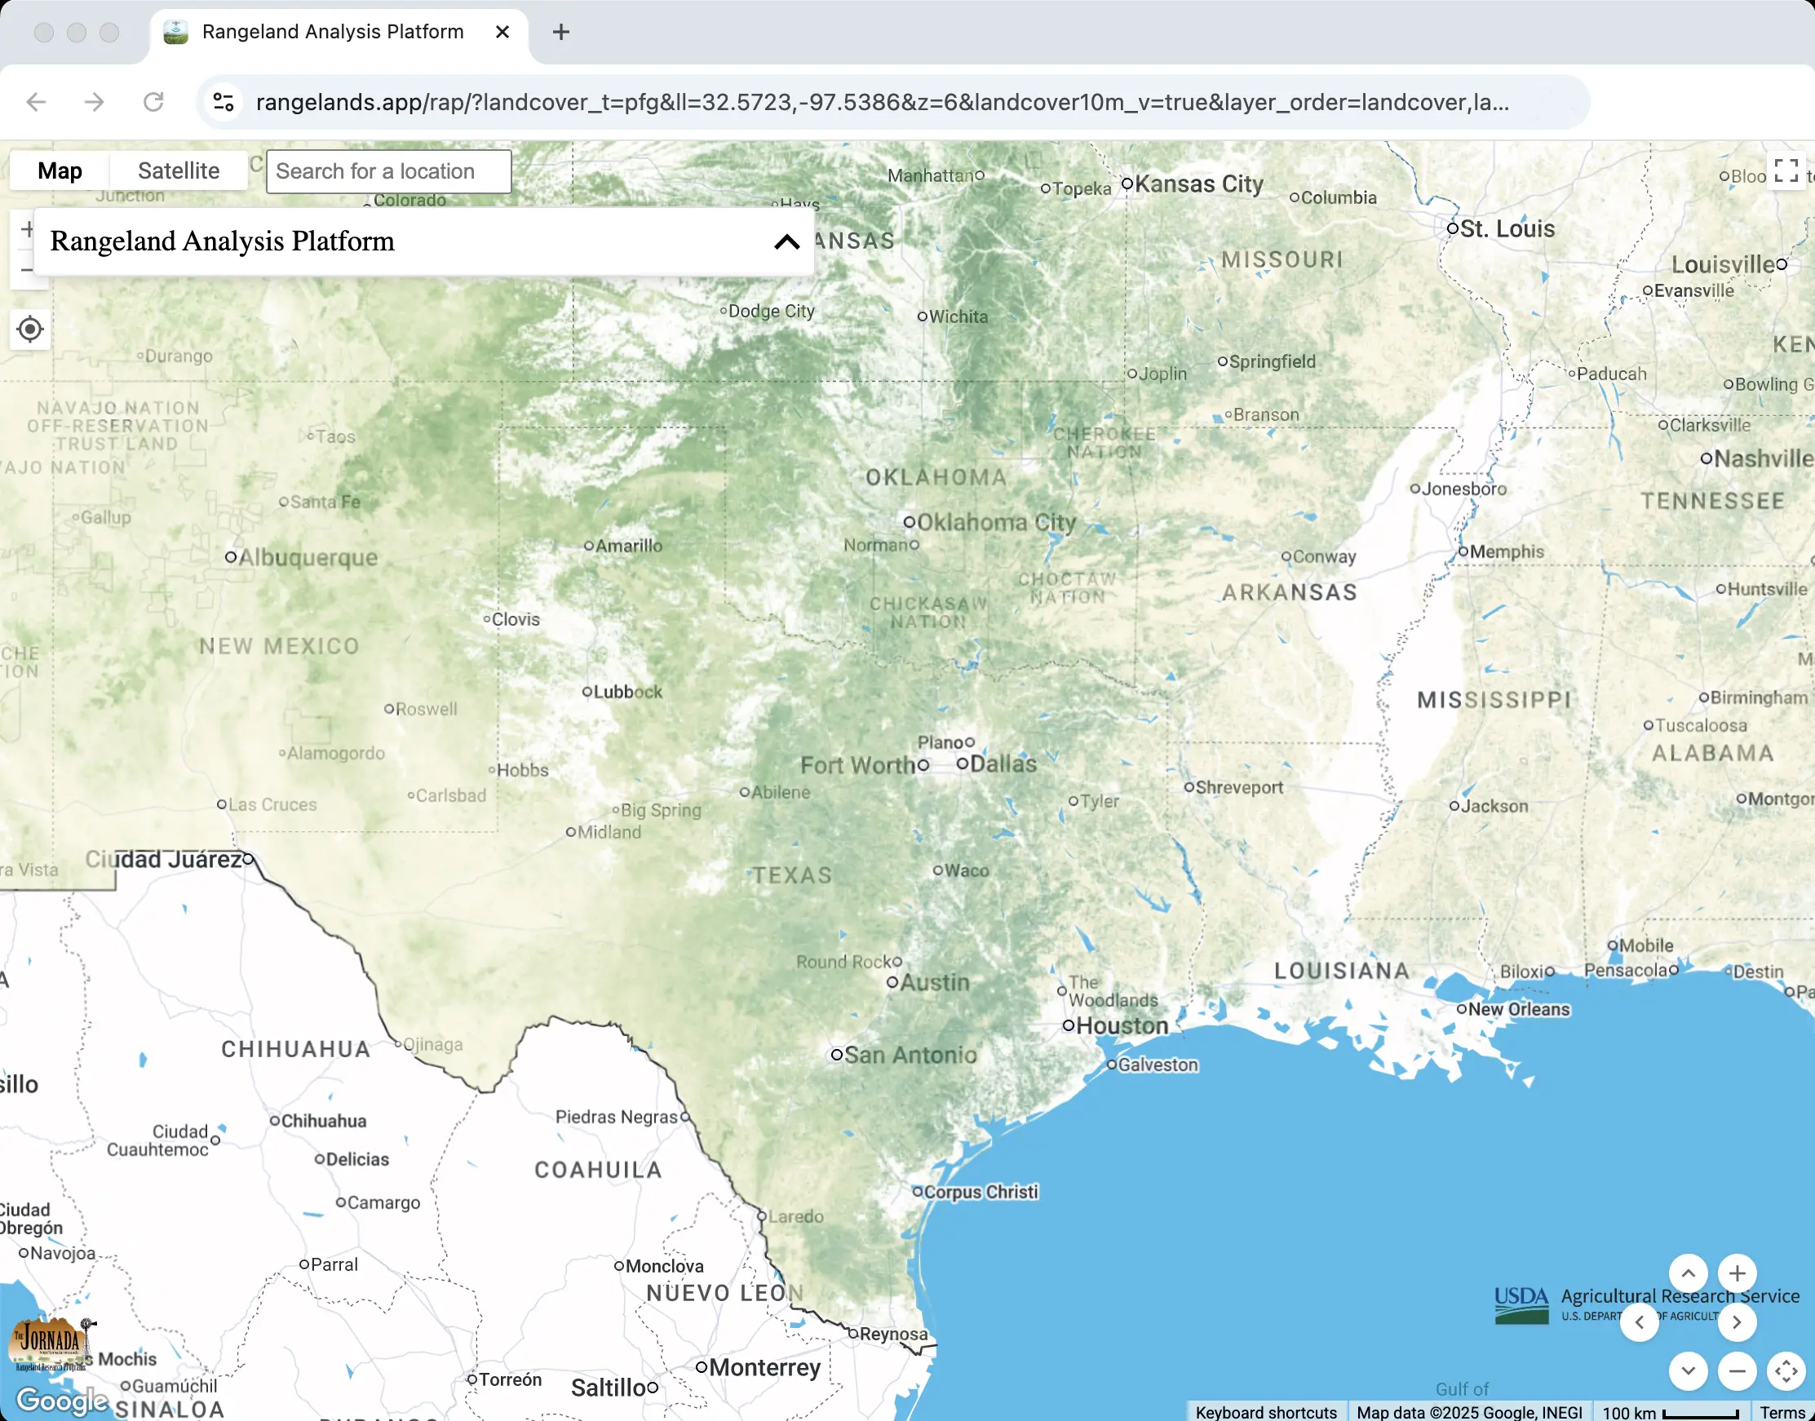
Task: Open Keyboard shortcuts link
Action: click(x=1265, y=1412)
